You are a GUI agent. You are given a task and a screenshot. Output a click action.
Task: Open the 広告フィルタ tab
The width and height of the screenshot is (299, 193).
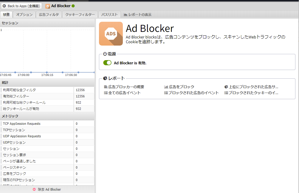point(49,15)
